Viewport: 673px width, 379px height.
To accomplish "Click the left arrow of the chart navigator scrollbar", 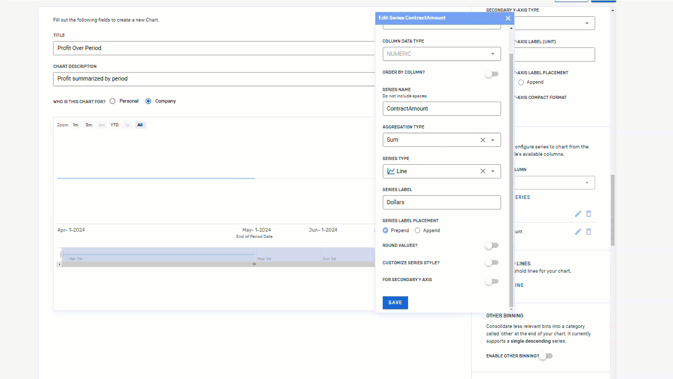I will click(59, 264).
